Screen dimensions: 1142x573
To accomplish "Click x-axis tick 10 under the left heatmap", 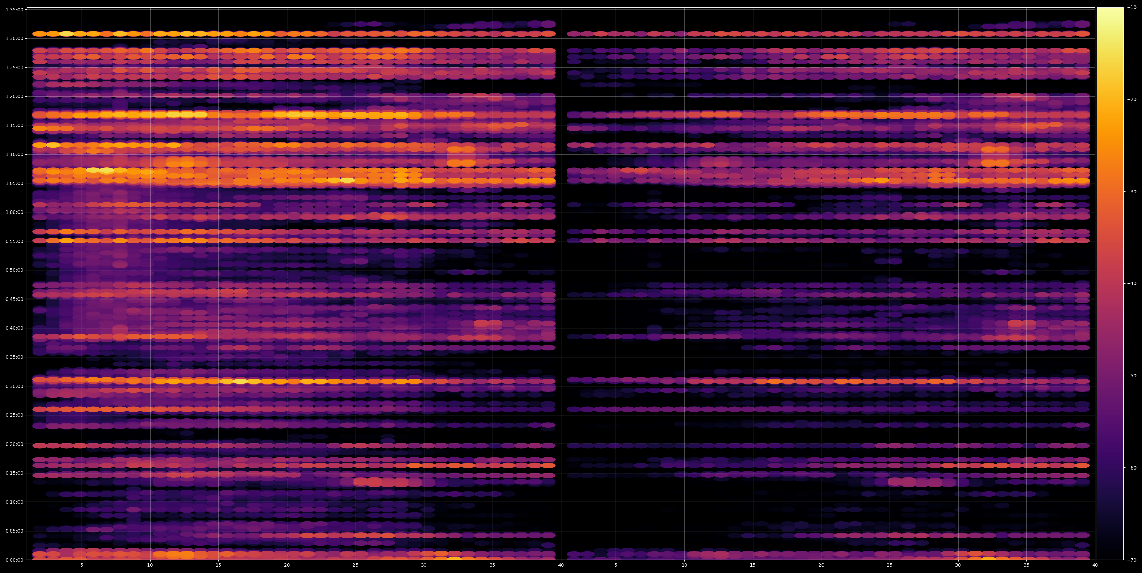I will (x=150, y=565).
